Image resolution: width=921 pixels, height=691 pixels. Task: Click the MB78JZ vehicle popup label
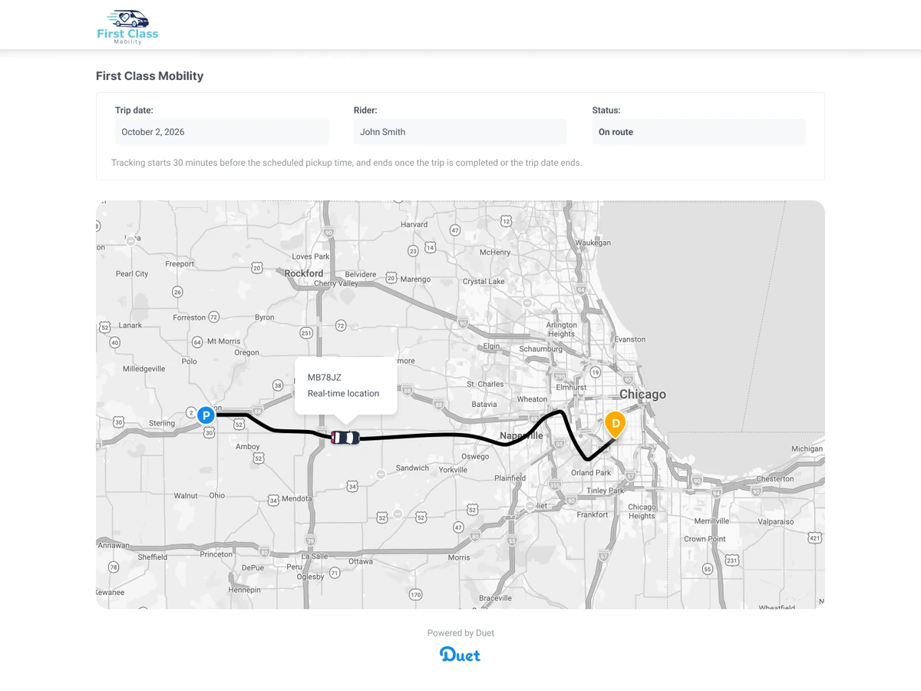[x=324, y=378]
